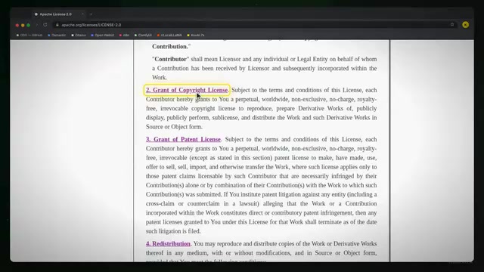Open the Open WebUI bookmark
The image size is (484, 272).
[x=103, y=36]
